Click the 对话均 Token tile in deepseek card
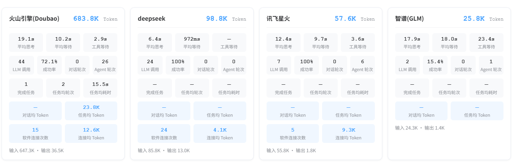 click(x=164, y=111)
